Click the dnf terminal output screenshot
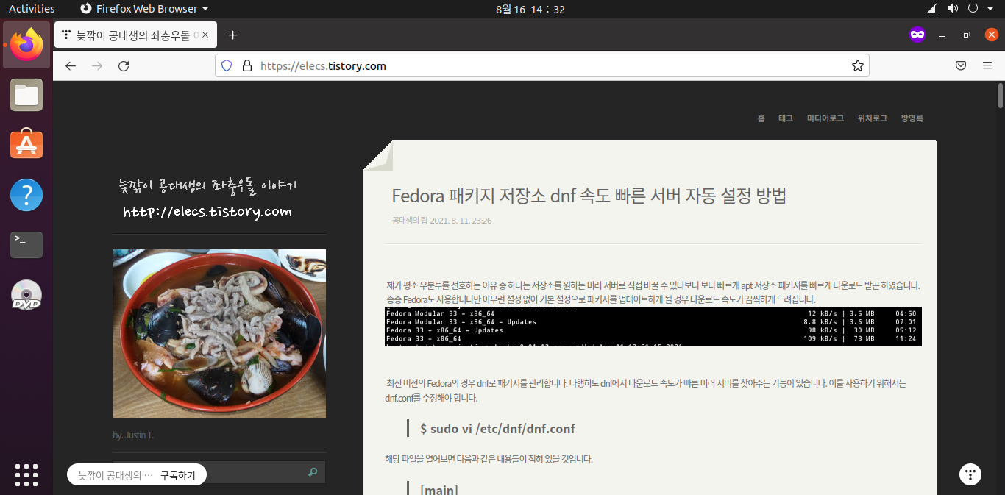 point(653,327)
